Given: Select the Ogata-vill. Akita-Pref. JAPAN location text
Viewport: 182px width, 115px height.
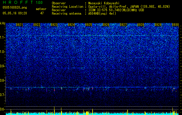Looking at the screenshot, I should click(x=129, y=7).
